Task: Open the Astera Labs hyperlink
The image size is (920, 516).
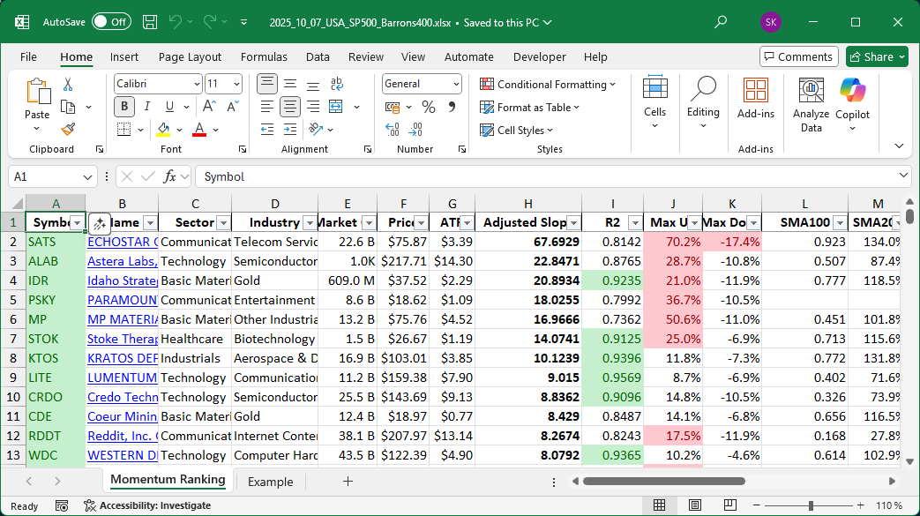Action: 123,261
